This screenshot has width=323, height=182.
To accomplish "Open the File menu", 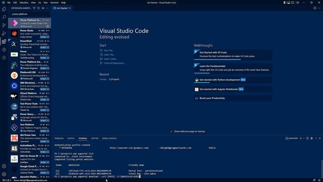I will [x=9, y=3].
